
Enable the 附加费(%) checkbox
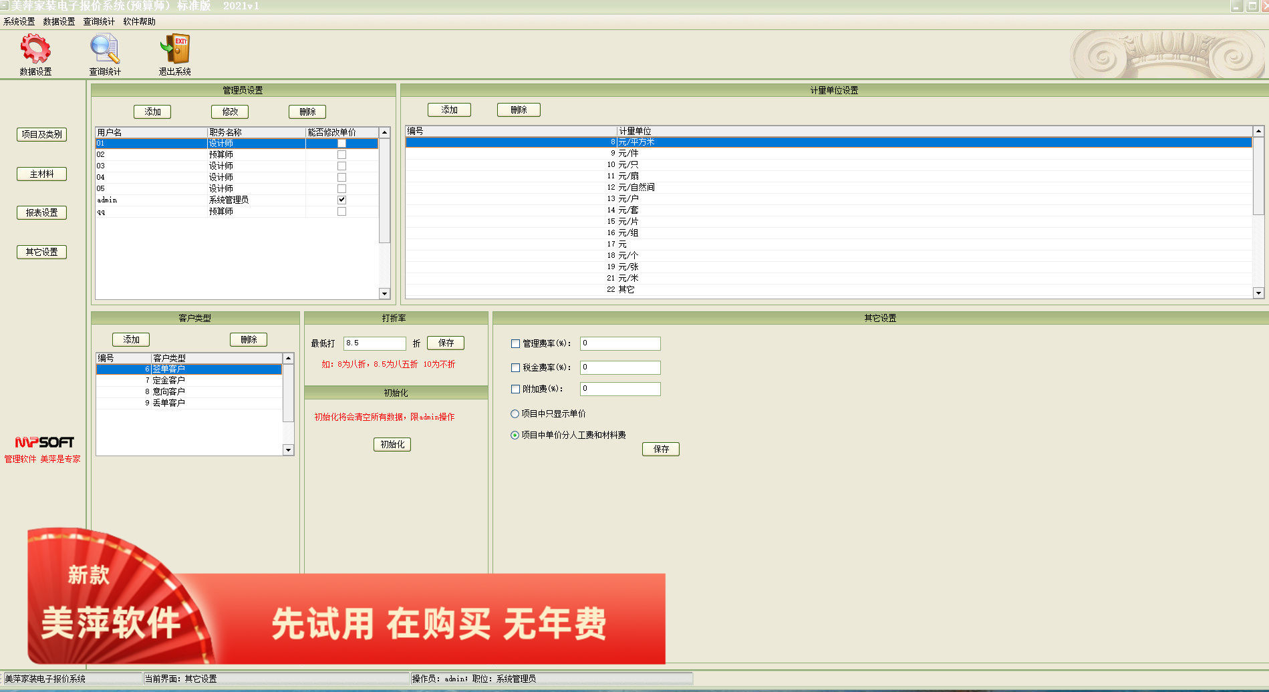pyautogui.click(x=515, y=389)
